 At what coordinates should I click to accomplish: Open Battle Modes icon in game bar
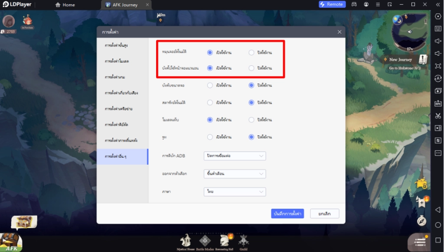(205, 242)
